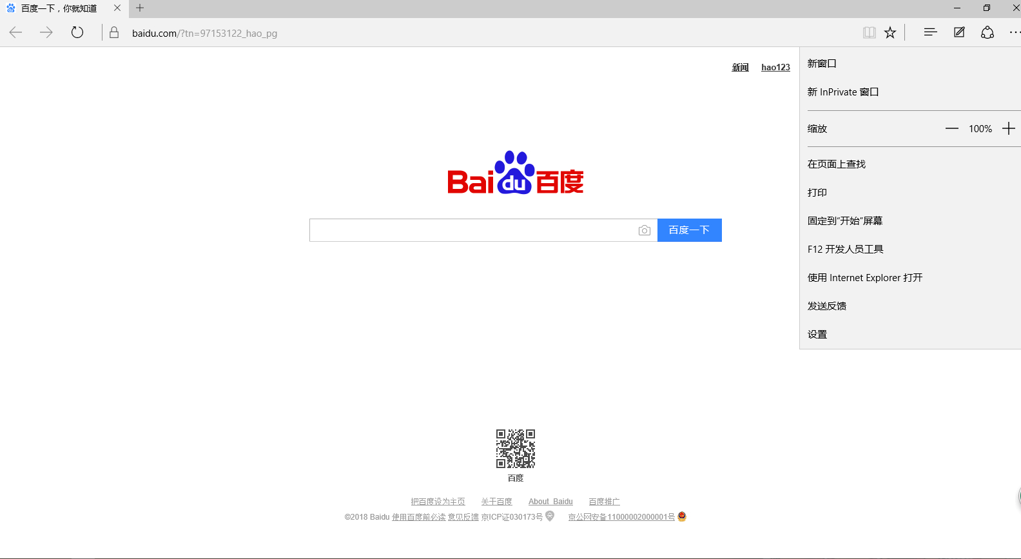This screenshot has width=1021, height=559.
Task: Go forward to next page
Action: pos(46,32)
